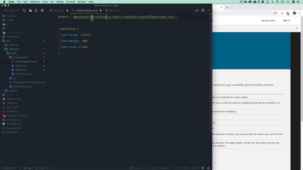The image size is (303, 170).
Task: Click the Go Live status bar button
Action: click(x=136, y=168)
